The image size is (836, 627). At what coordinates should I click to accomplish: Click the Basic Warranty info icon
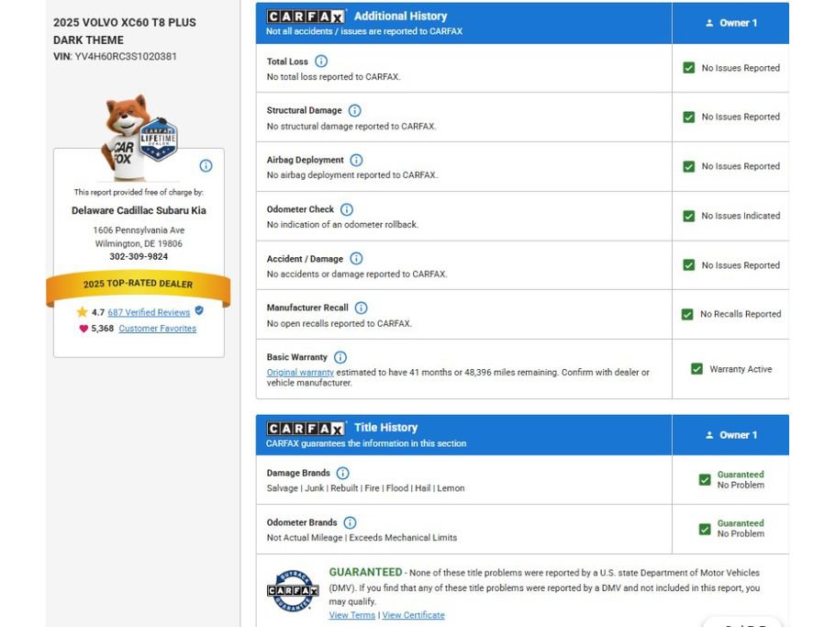pos(340,357)
